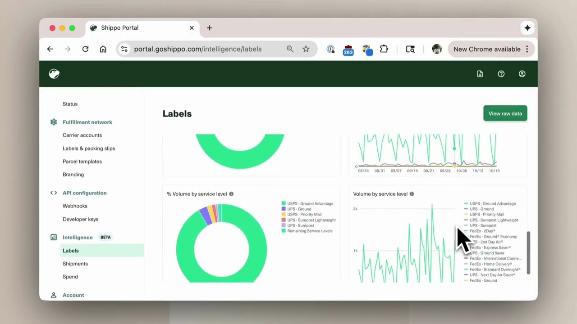Click the Chrome three-dot menu

[527, 49]
